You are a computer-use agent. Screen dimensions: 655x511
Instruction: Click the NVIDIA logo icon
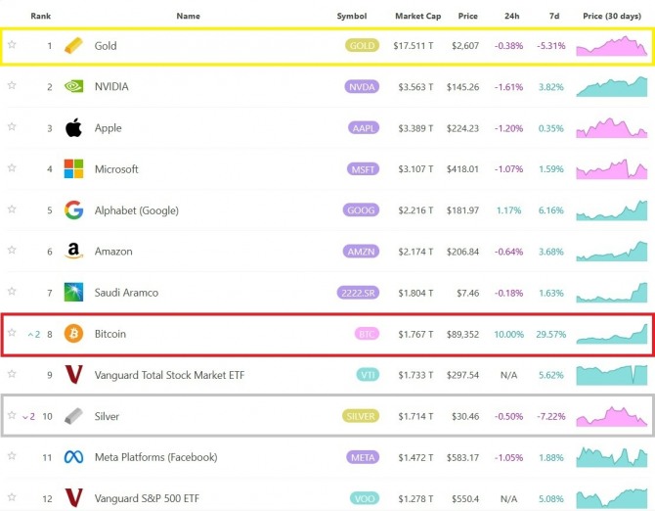click(73, 86)
